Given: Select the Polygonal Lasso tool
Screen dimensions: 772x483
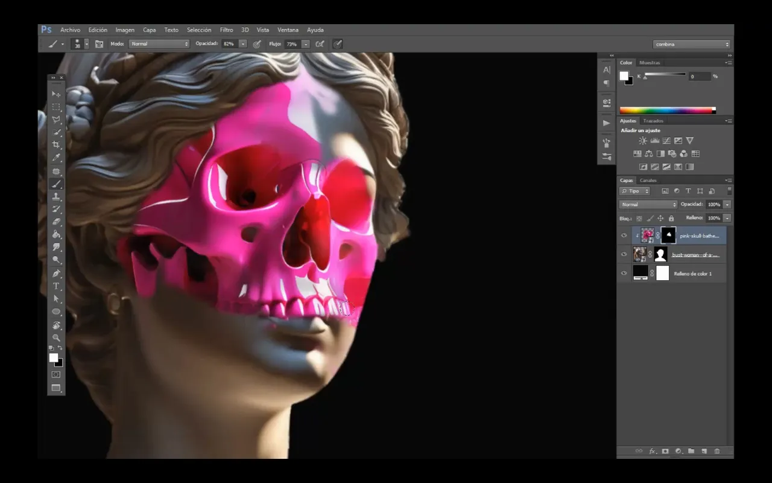Looking at the screenshot, I should tap(56, 120).
